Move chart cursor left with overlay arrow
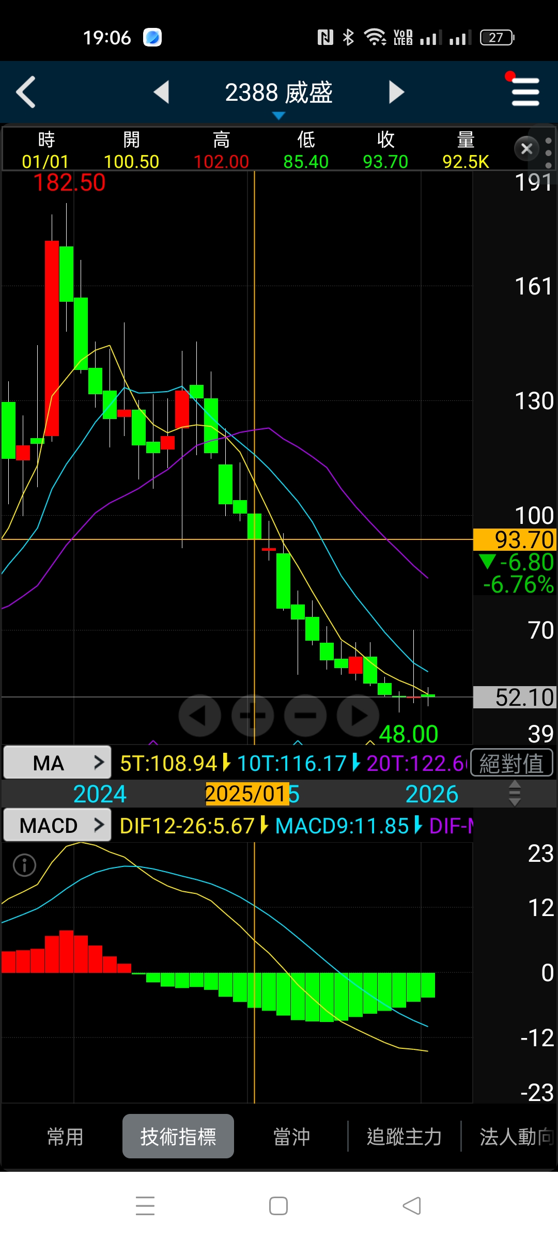The height and width of the screenshot is (1240, 558). pos(199,716)
